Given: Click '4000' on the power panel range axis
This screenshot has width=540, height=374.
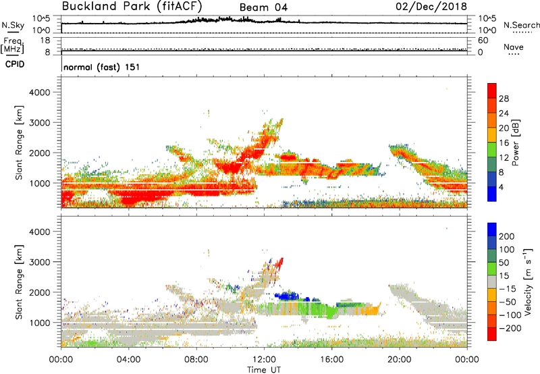Looking at the screenshot, I should 40,92.
